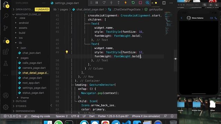Open notifications bell in status bar
Screen dimensions: 221x124
(x=172, y=116)
